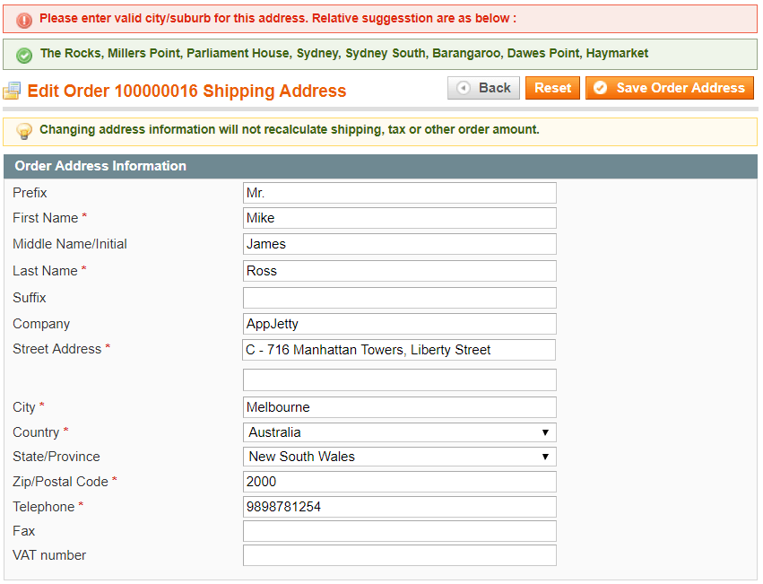Click the order page icon beside the title
Screen dimensions: 763x584
point(13,91)
